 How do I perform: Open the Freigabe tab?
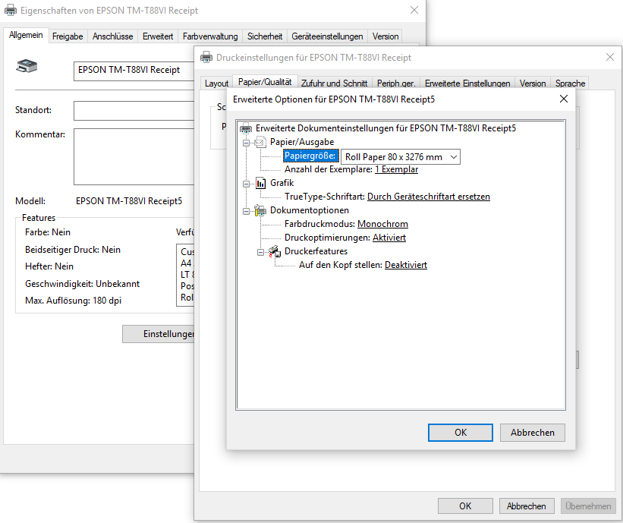pos(68,36)
